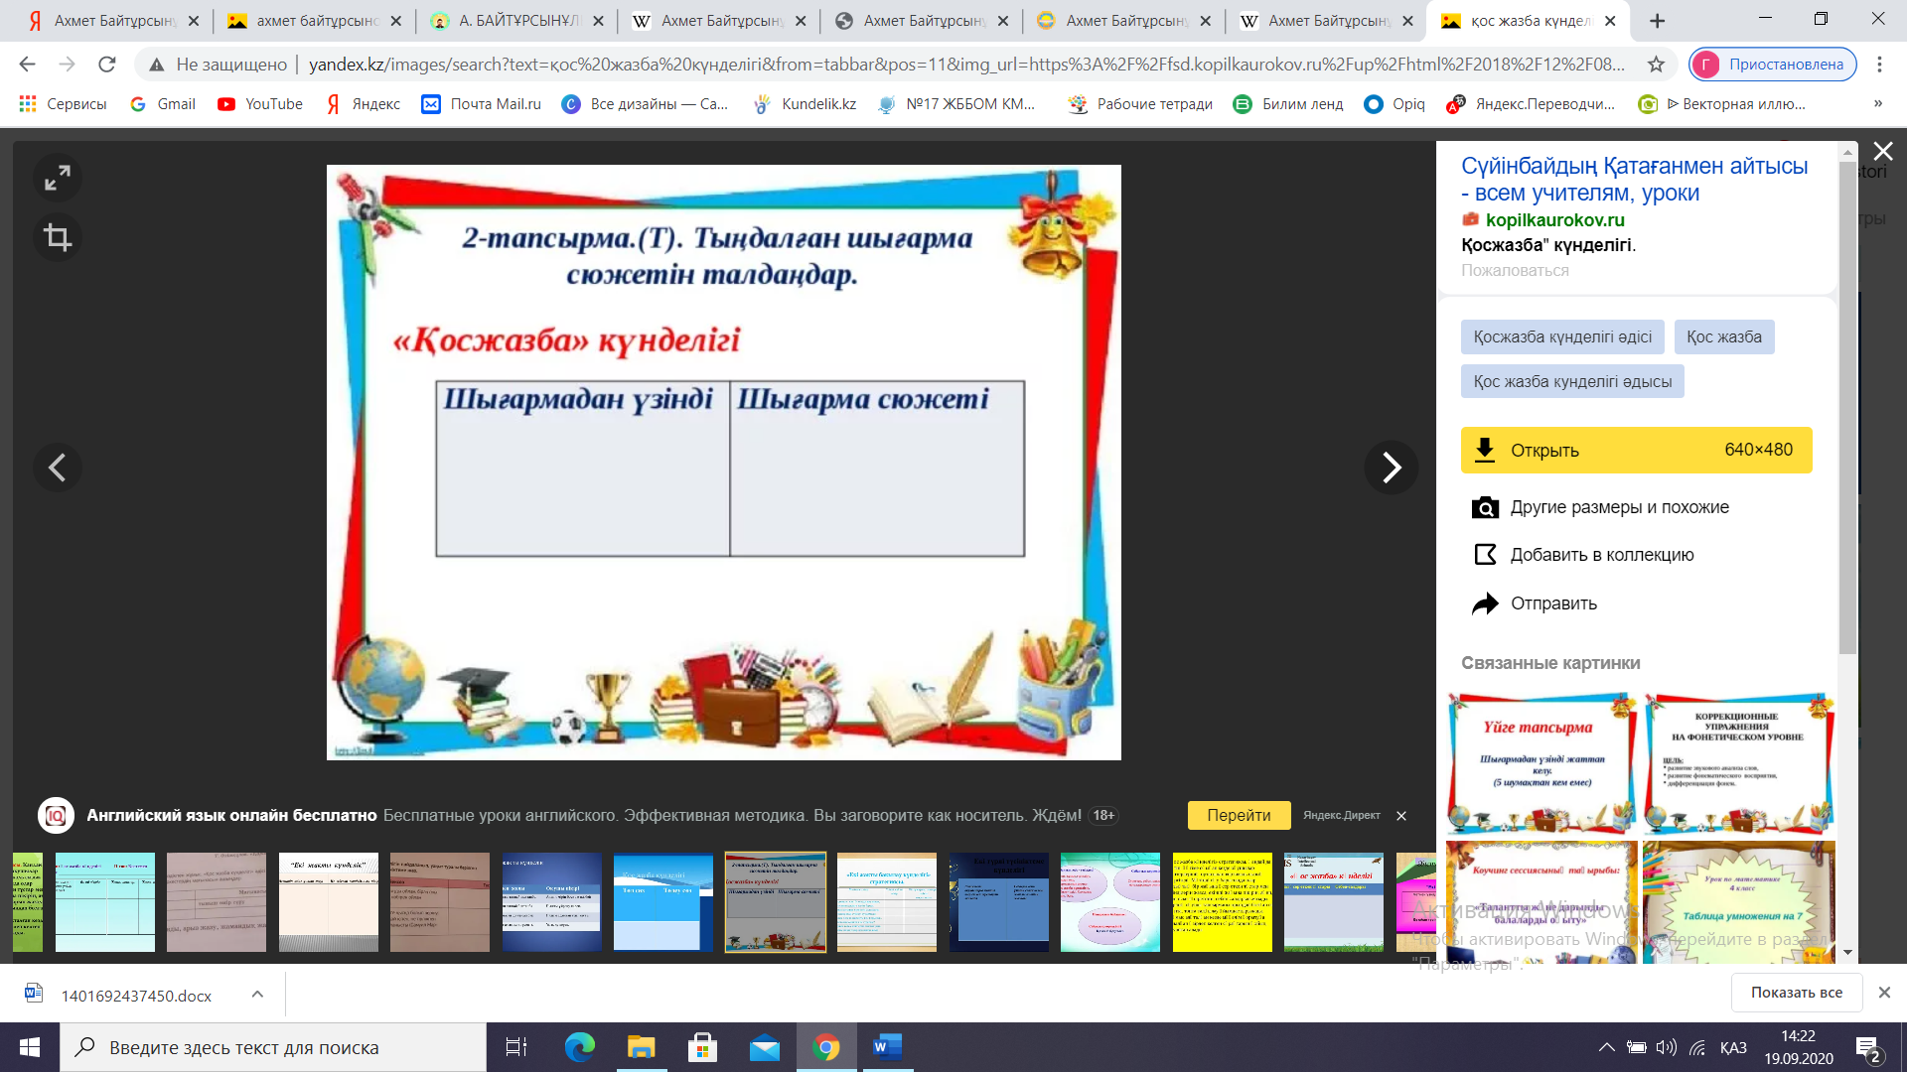Screen dimensions: 1907x1072
Task: Show hidden system tray icons
Action: [x=1606, y=1047]
